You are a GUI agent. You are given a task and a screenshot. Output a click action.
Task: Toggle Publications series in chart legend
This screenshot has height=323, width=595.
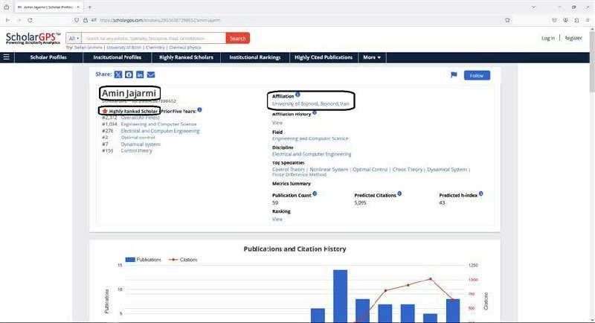tap(143, 260)
